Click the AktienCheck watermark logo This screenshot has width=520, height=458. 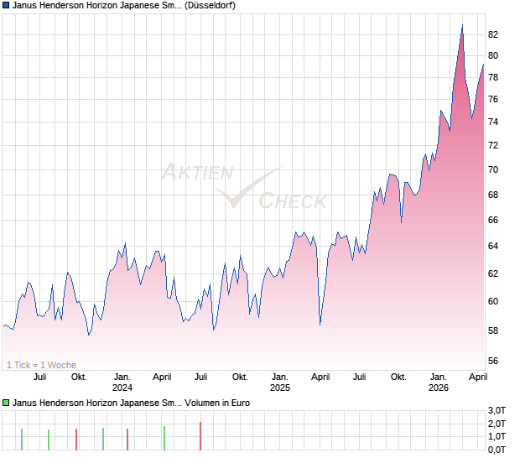[244, 185]
